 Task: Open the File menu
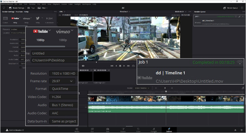[x=16, y=4]
